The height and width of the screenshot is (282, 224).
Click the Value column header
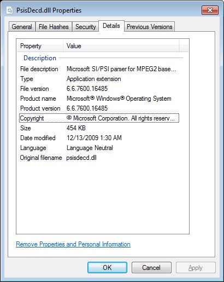coord(121,46)
